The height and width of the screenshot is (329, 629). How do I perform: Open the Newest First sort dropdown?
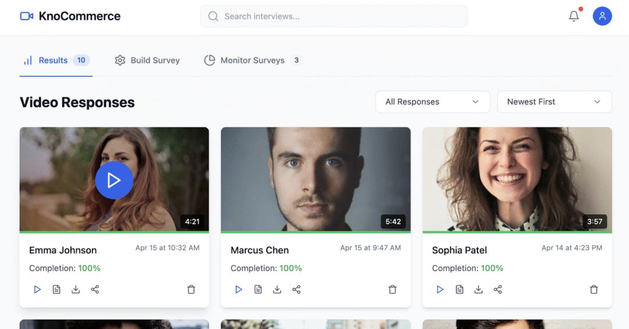pyautogui.click(x=554, y=102)
